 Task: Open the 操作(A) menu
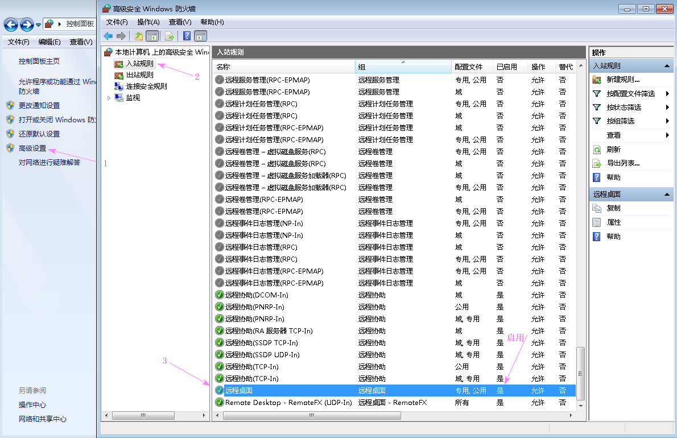pyautogui.click(x=148, y=22)
